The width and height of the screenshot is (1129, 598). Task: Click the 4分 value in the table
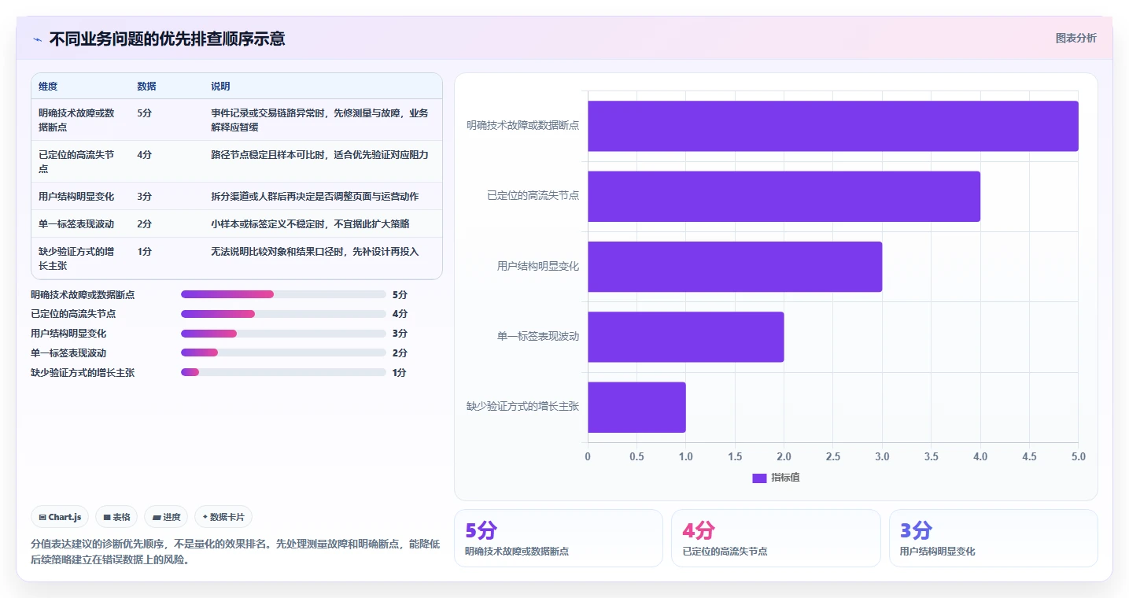point(144,155)
